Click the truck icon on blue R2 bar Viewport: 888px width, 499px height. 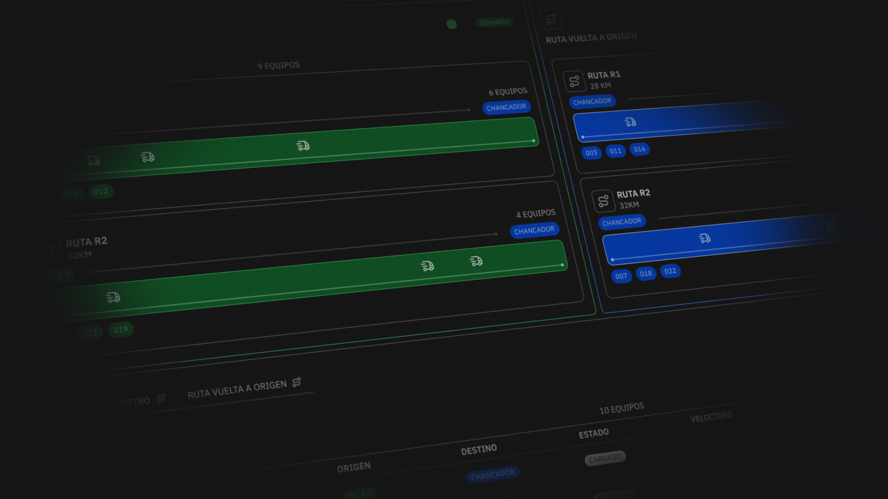pos(704,238)
